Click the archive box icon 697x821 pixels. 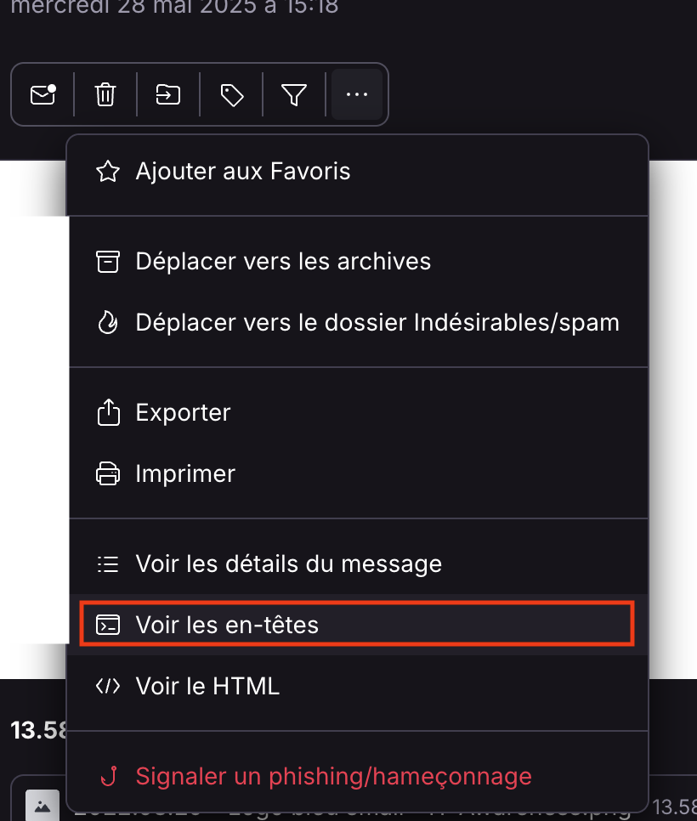coord(108,261)
